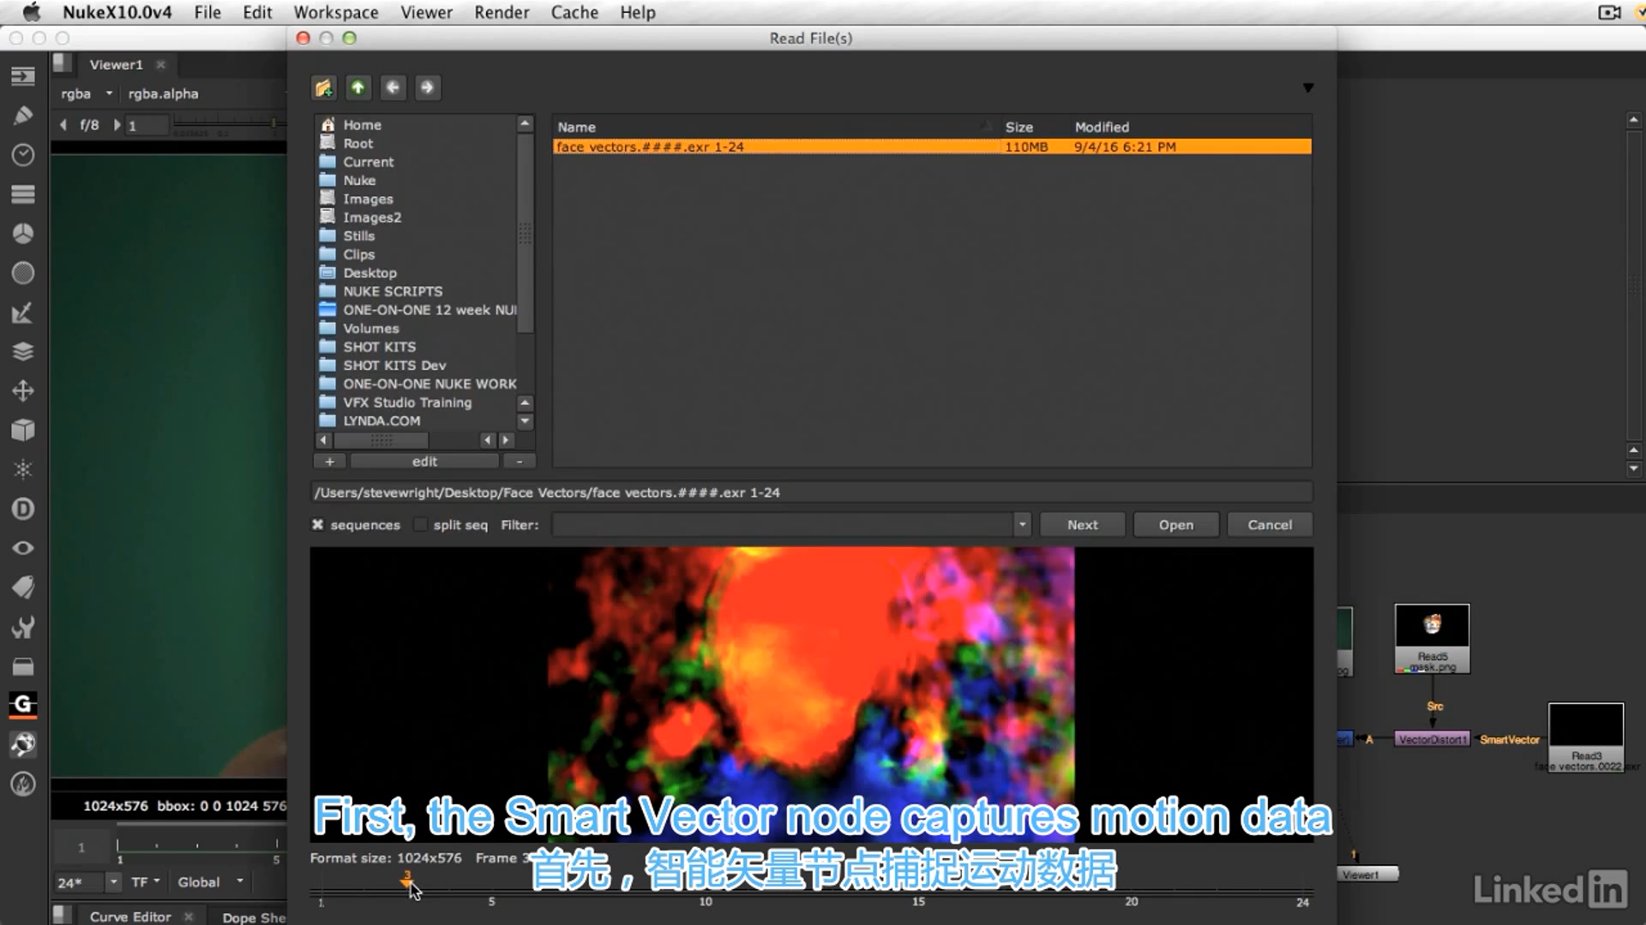Open the Workspace menu

click(336, 12)
